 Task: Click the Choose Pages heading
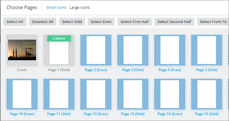tap(22, 8)
